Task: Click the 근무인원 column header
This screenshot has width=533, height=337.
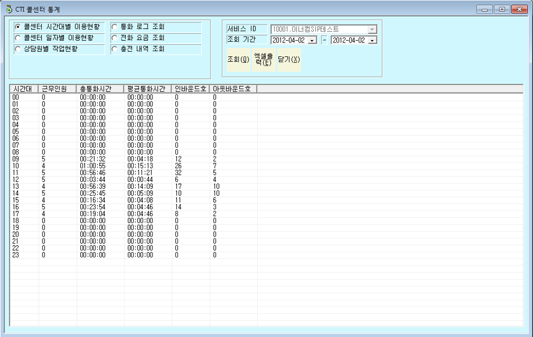Action: click(58, 89)
